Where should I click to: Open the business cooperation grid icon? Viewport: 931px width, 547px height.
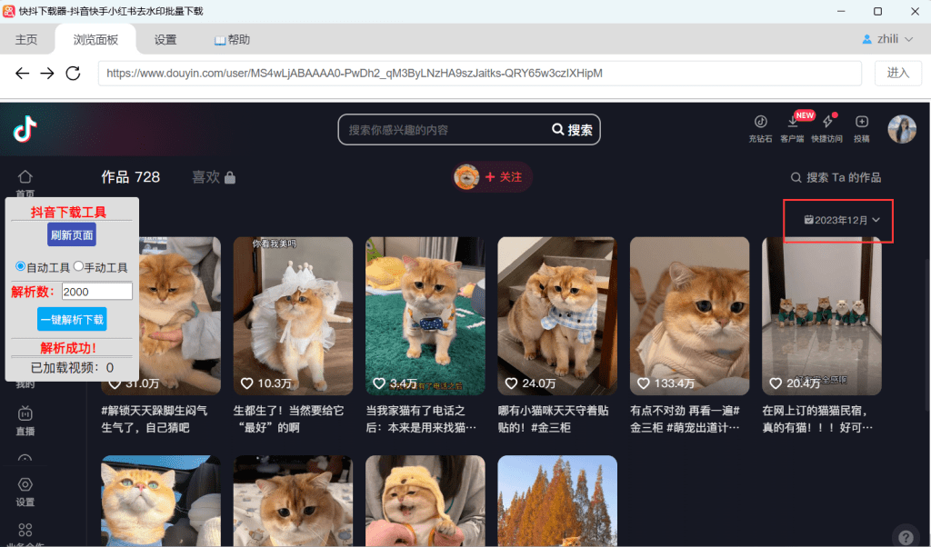pyautogui.click(x=25, y=530)
